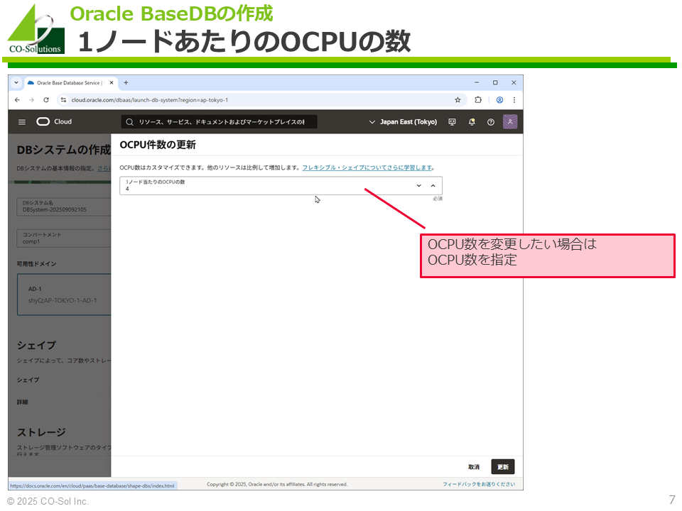Open the Japan East (Tokyo) region selector

403,122
